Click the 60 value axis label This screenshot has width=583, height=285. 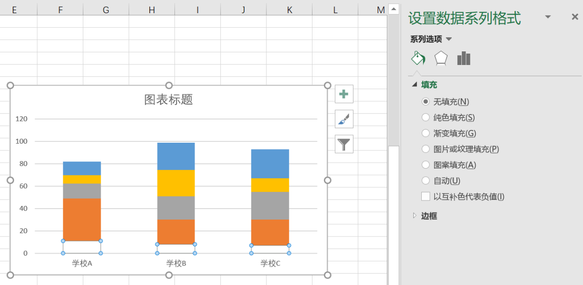(x=23, y=186)
